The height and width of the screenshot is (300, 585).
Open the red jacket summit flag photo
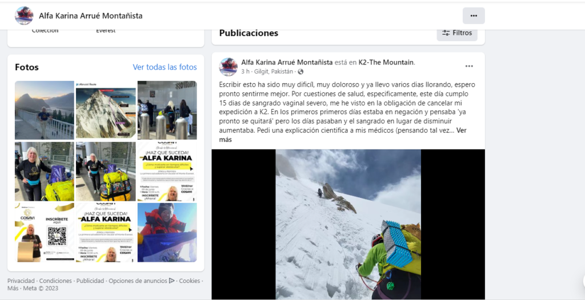click(167, 232)
